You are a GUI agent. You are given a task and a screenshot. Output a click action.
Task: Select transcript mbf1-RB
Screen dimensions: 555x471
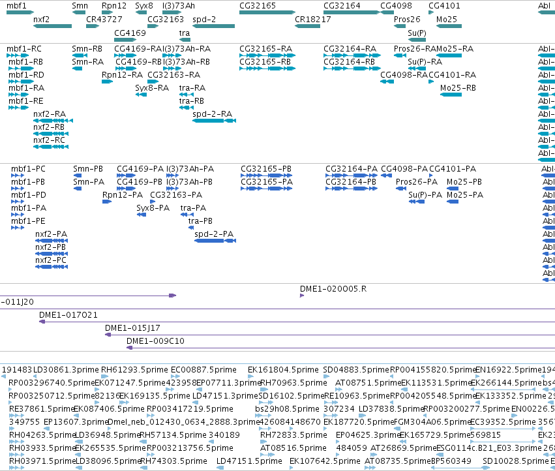pyautogui.click(x=22, y=68)
